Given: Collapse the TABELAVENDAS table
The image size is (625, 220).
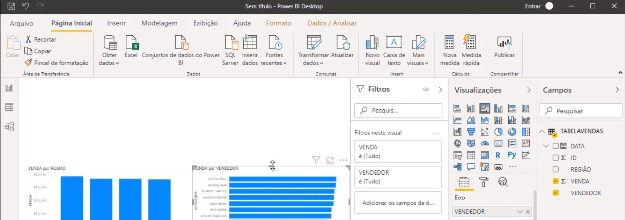Looking at the screenshot, I should (542, 131).
